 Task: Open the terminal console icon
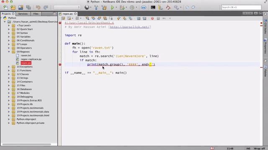pyautogui.click(x=153, y=7)
